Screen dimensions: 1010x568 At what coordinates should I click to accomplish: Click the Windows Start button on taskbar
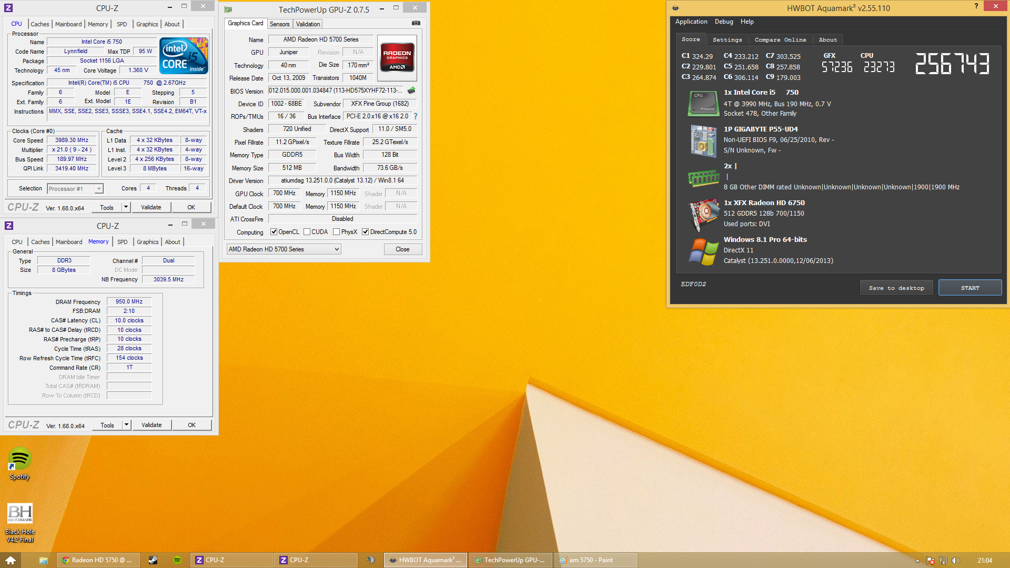pos(11,560)
